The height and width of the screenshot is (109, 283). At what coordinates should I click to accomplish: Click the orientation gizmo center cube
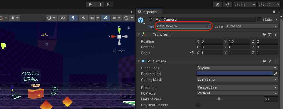coord(119,37)
